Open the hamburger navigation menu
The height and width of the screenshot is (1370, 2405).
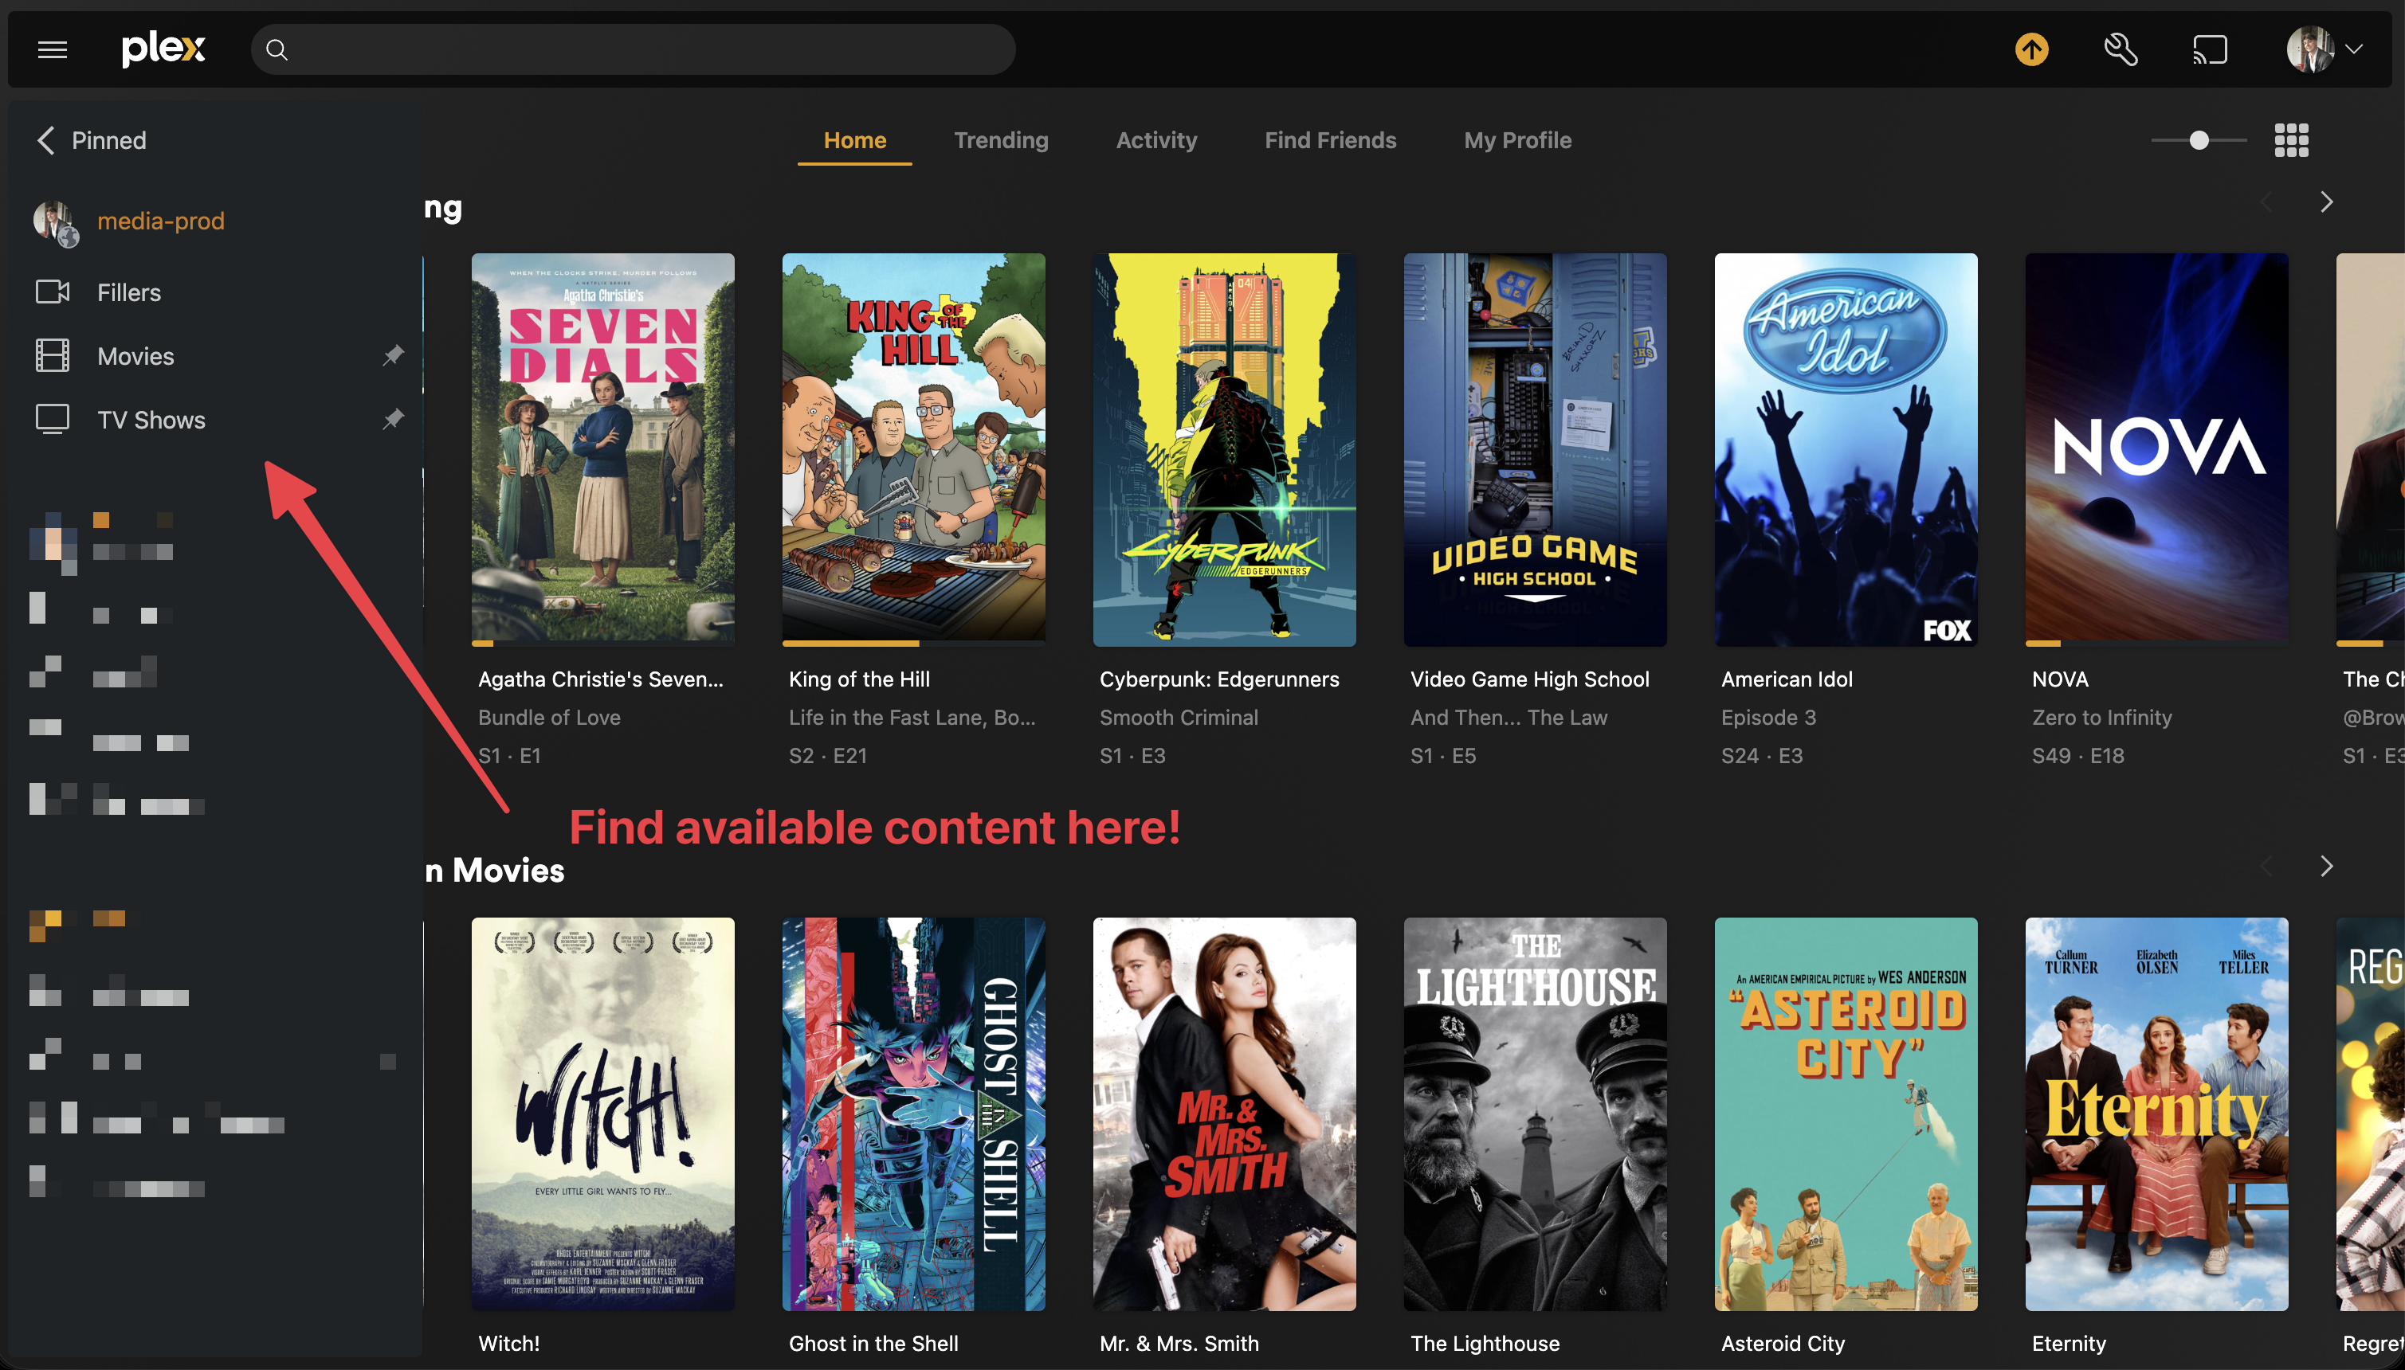click(x=52, y=49)
